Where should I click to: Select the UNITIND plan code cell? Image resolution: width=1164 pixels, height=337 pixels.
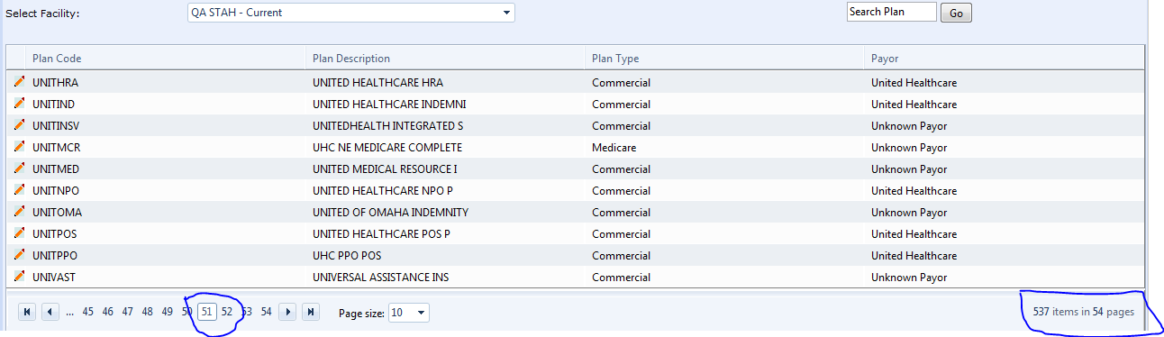tap(53, 105)
